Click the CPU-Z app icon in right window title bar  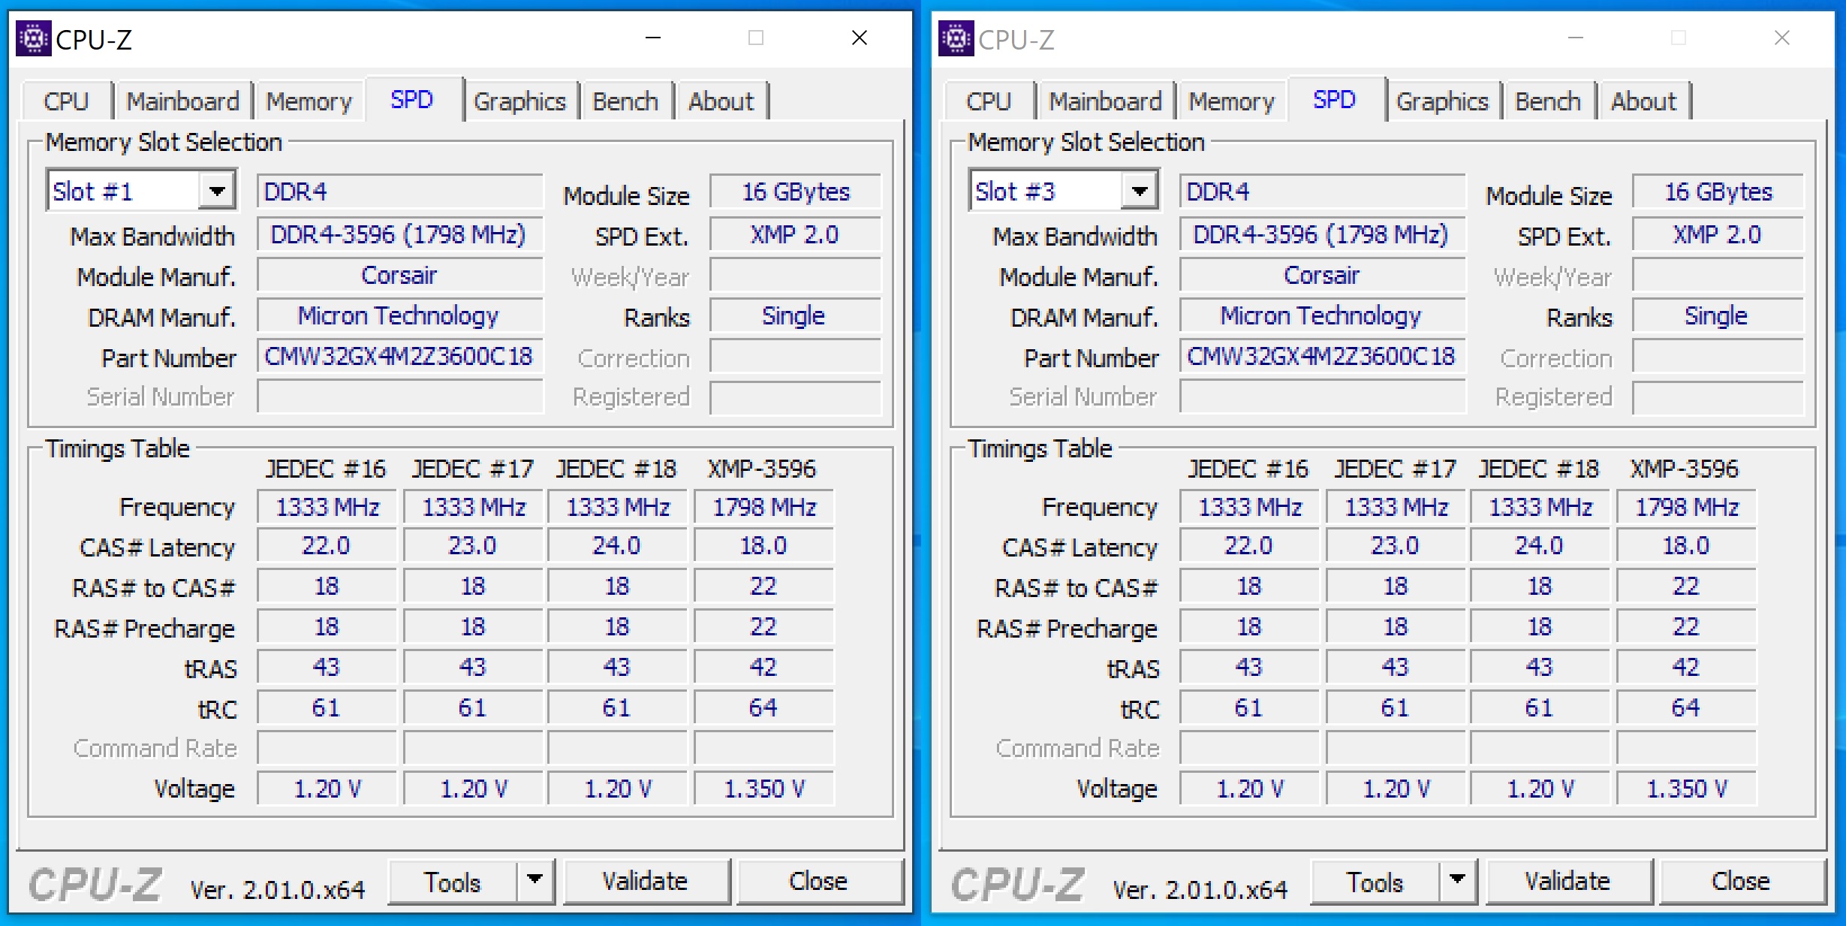(x=956, y=38)
